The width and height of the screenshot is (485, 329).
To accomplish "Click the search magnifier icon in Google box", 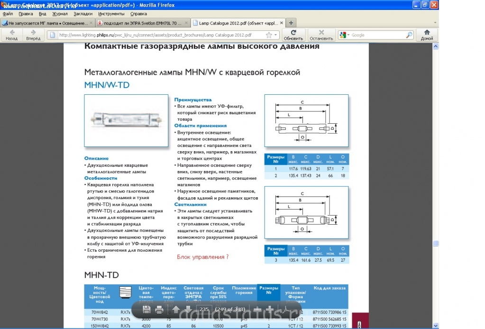I will point(409,35).
